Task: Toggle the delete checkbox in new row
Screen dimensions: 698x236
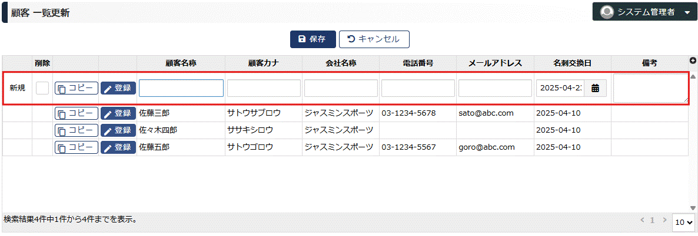Action: coord(42,88)
